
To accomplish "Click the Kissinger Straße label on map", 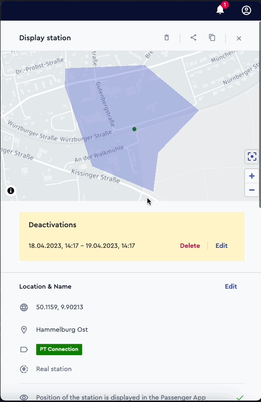I will [96, 176].
